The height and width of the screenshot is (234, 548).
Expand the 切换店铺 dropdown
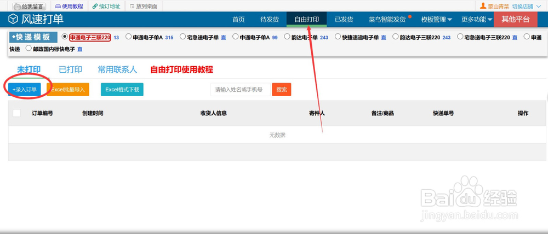526,6
